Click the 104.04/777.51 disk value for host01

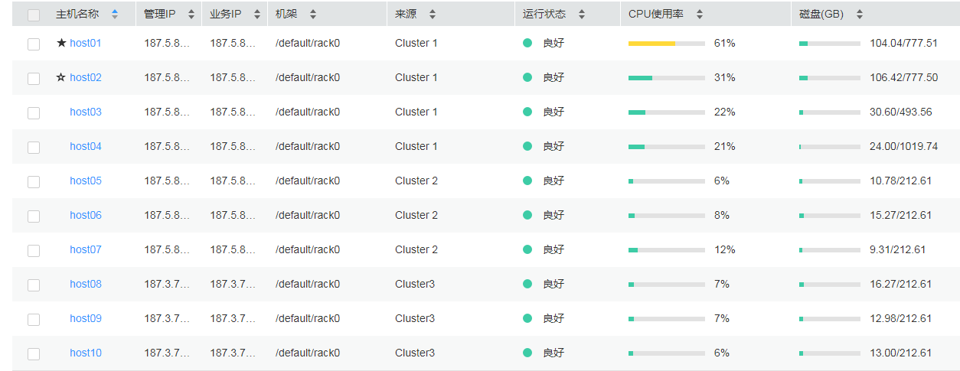click(x=903, y=44)
